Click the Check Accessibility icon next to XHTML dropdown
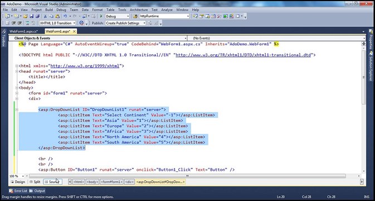 coord(81,23)
